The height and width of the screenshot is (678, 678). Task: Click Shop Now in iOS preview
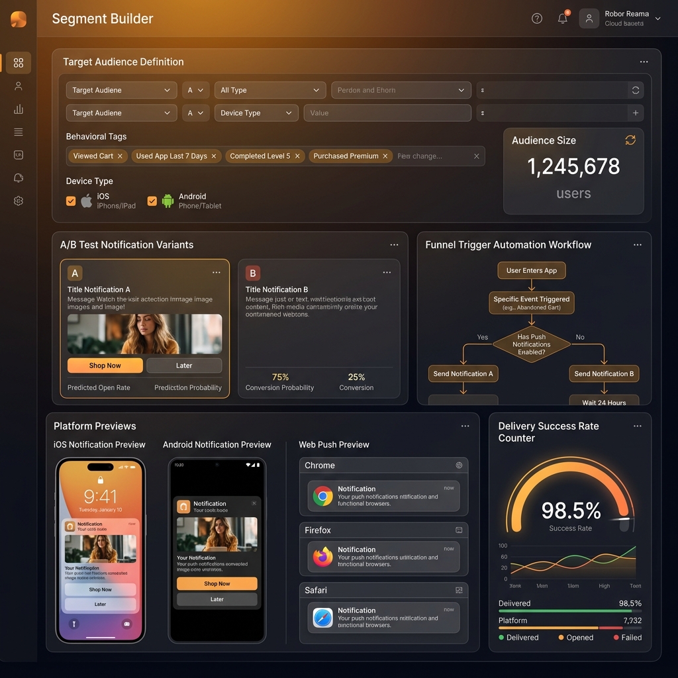coord(101,589)
